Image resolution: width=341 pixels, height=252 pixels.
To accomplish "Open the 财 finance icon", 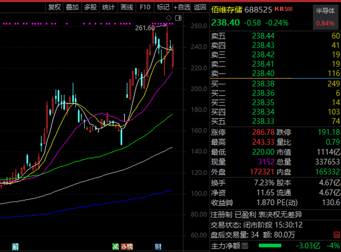I will pos(158,246).
